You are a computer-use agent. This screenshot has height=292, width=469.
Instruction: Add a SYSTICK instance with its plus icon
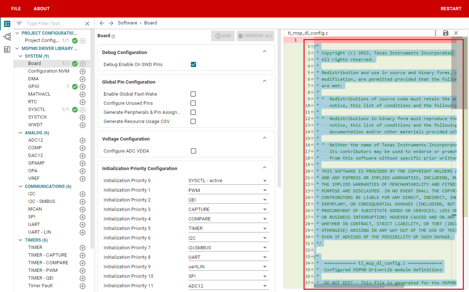click(82, 118)
